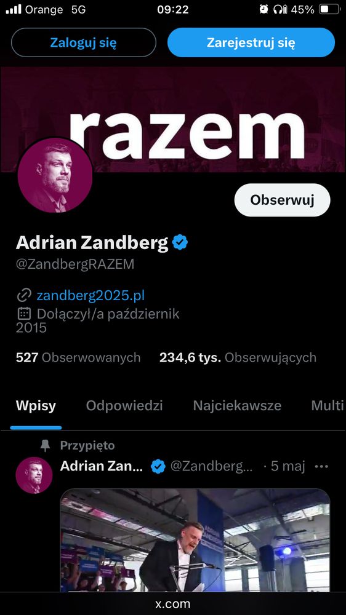Tap the verified badge in the pinned post header
346x615 pixels.
click(158, 467)
